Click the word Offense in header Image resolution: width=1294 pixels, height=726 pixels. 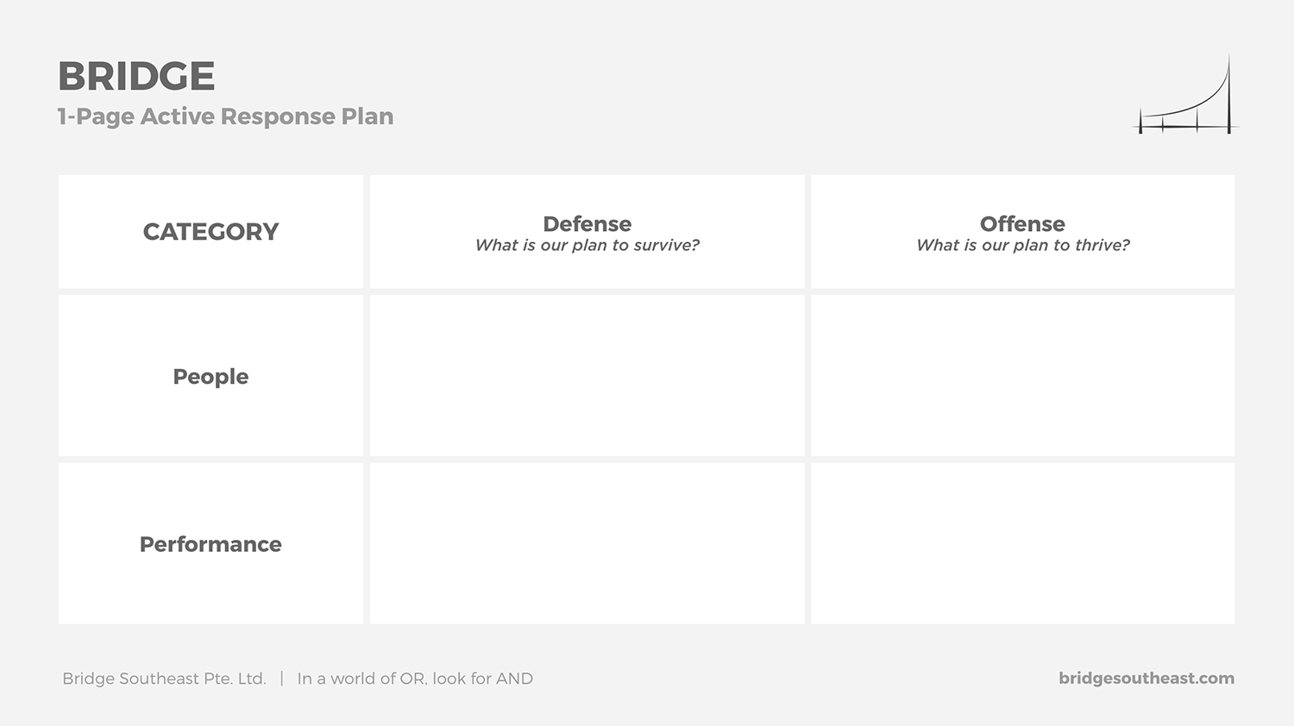[1022, 224]
